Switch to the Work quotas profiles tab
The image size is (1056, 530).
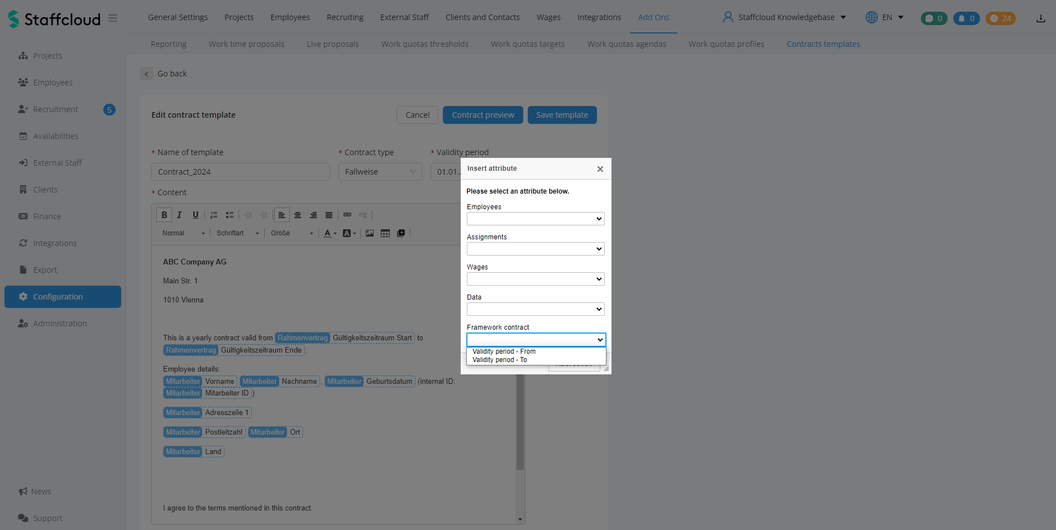coord(726,44)
